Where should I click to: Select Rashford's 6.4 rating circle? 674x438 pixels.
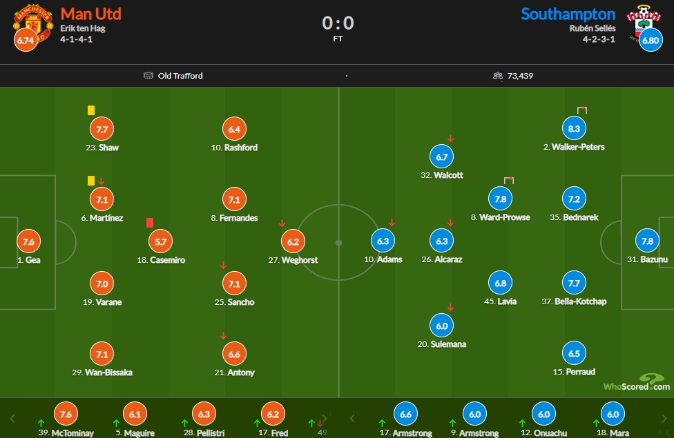point(234,129)
